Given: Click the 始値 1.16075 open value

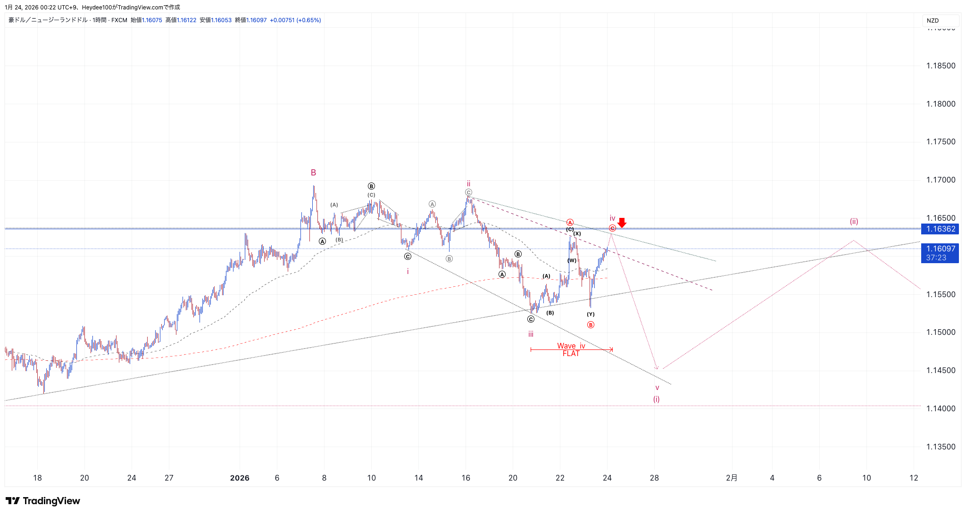Looking at the screenshot, I should [x=146, y=20].
